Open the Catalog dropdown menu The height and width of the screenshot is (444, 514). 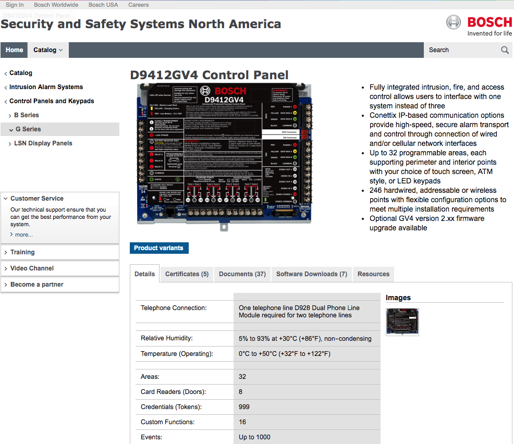[x=48, y=50]
